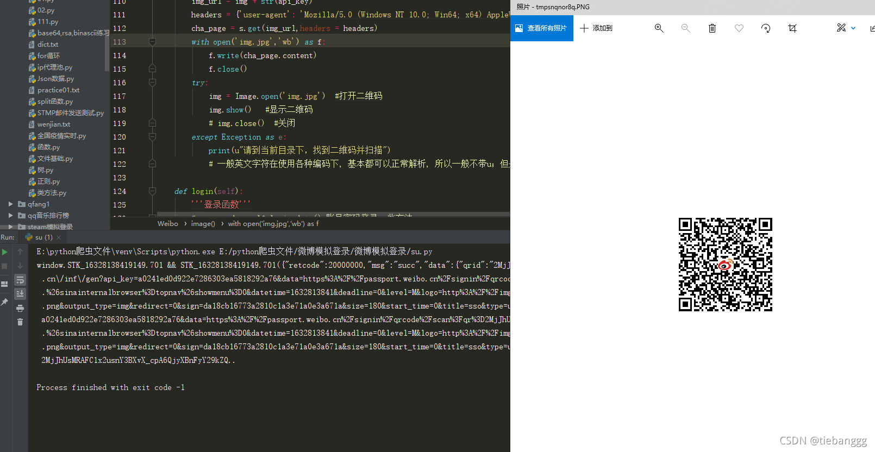Click the QR code image in Photos
The height and width of the screenshot is (452, 875).
(x=726, y=265)
